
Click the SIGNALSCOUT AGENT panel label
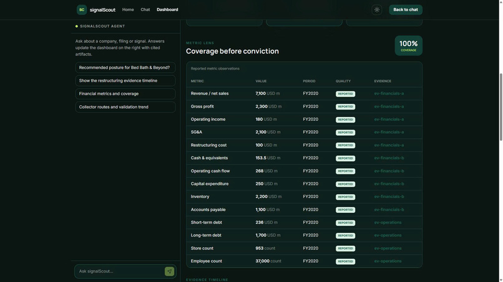[102, 26]
